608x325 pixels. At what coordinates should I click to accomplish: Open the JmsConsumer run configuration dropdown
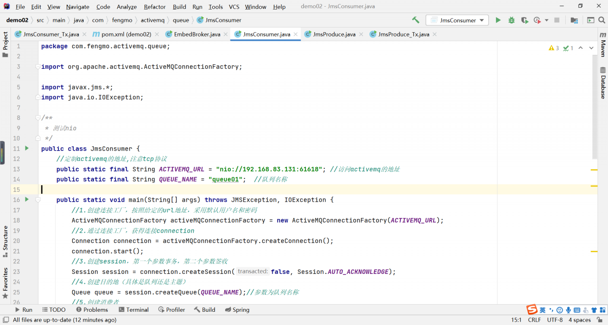coord(457,20)
